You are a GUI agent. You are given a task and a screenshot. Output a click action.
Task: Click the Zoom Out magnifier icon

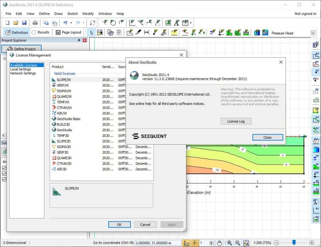[237, 243]
